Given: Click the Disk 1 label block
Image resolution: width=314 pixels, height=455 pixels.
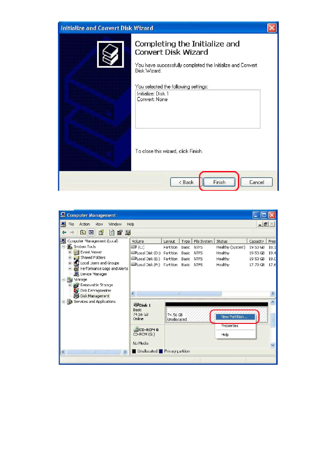Looking at the screenshot, I should click(147, 312).
